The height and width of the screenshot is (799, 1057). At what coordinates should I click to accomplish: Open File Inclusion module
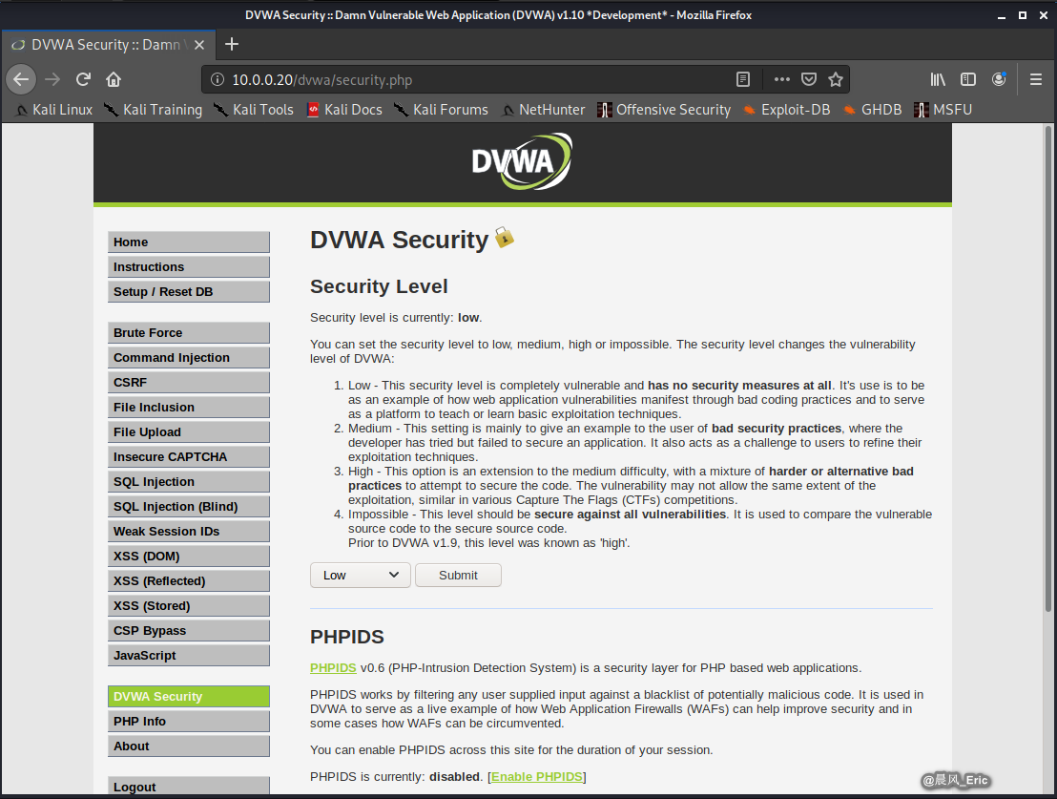189,408
